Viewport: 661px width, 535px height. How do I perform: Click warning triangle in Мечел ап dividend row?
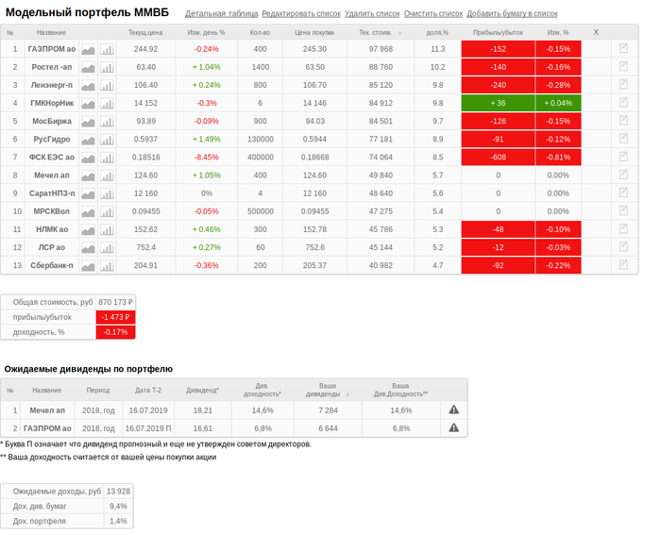coord(453,410)
